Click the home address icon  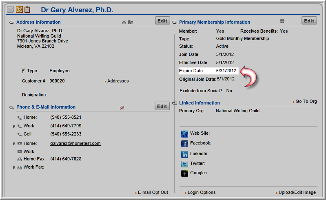124,22
